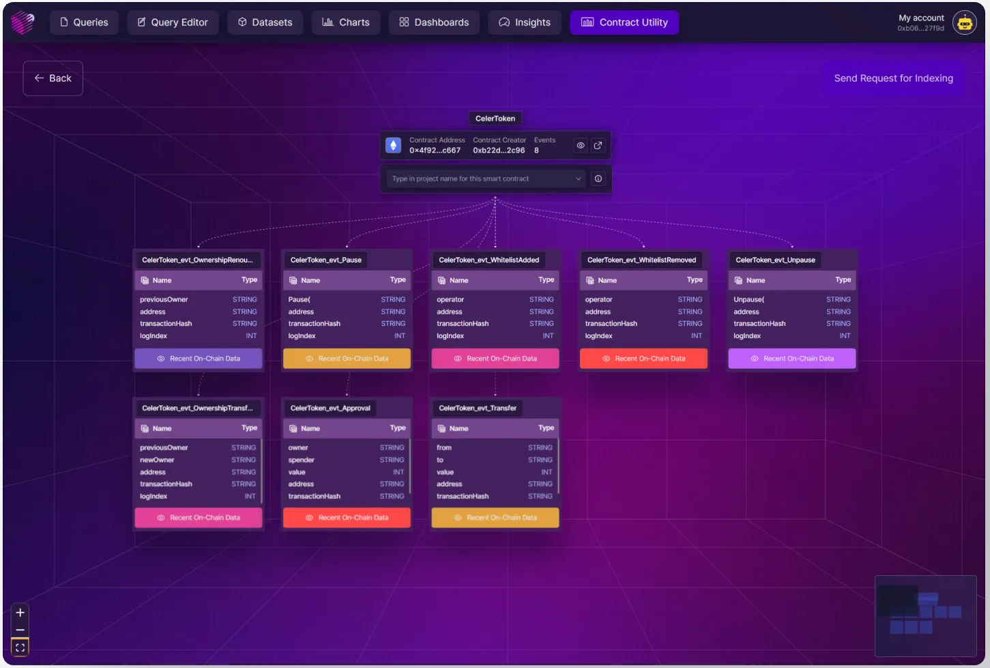
Task: Click Send Request for Indexing
Action: (x=893, y=78)
